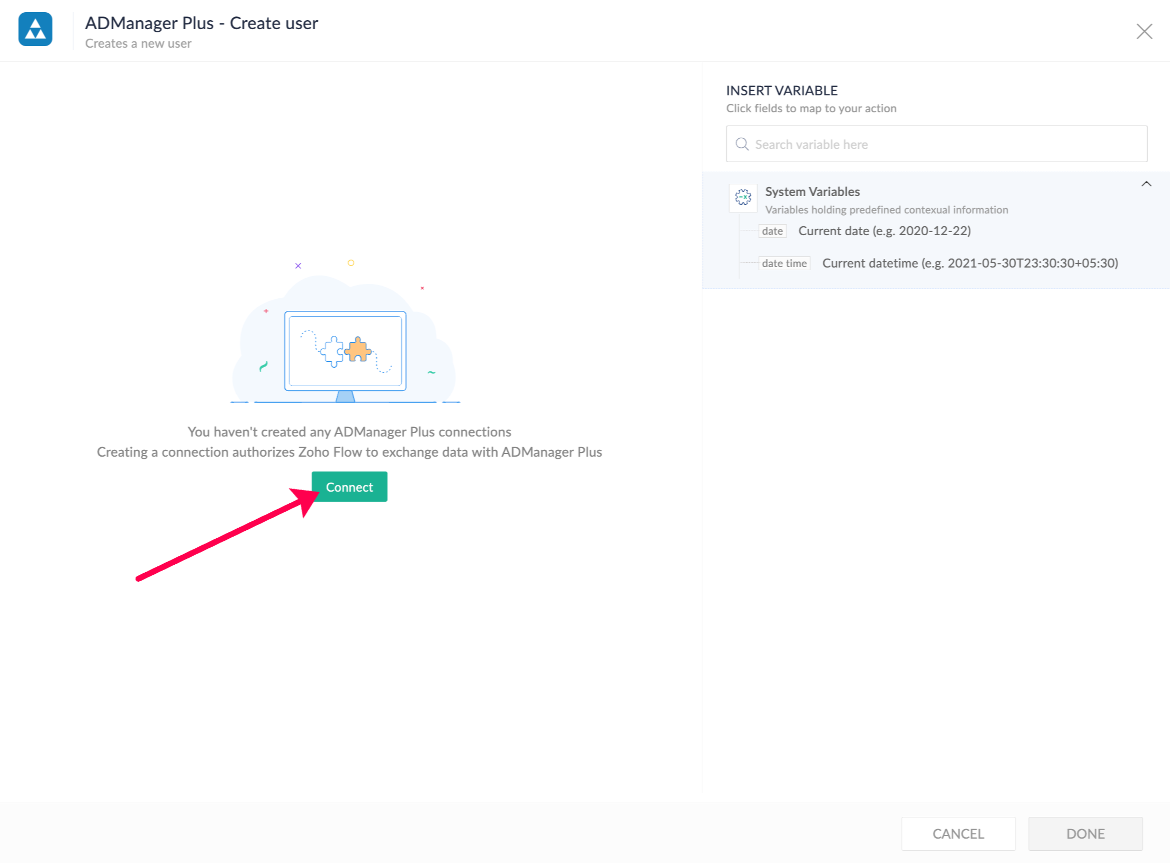The height and width of the screenshot is (863, 1170).
Task: Click the 'date time' variable tag
Action: pyautogui.click(x=784, y=263)
